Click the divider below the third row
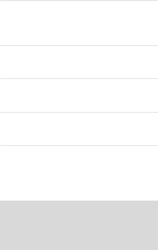Viewport: 158px width, 250px height. click(x=79, y=112)
